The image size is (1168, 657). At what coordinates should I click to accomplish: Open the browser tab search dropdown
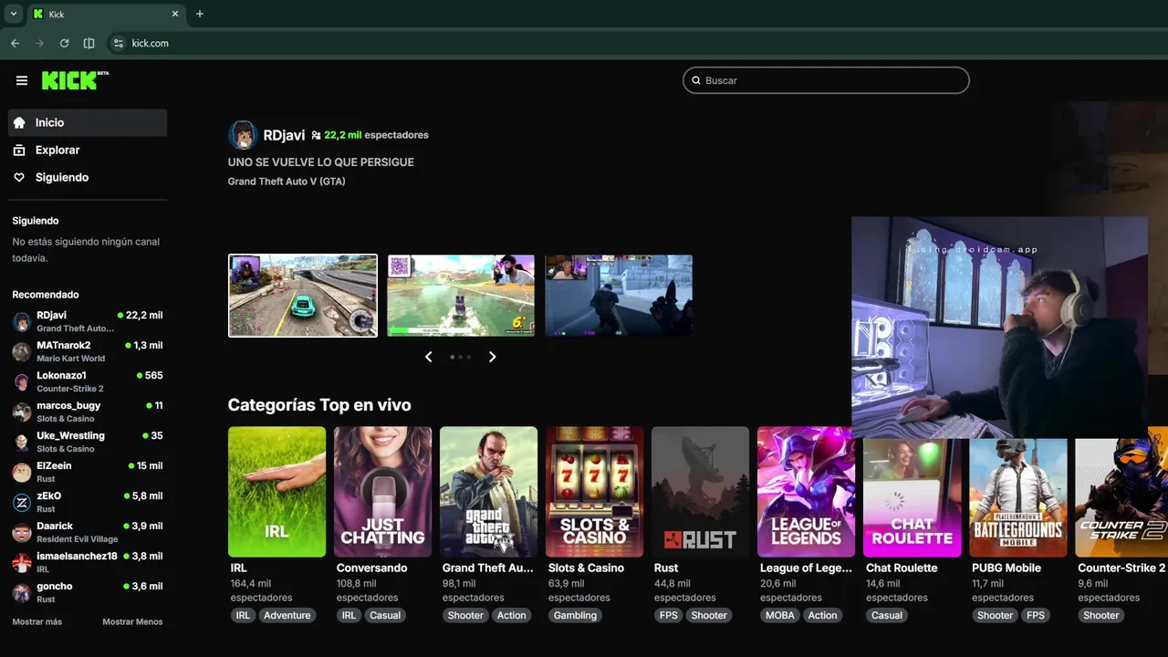tap(13, 14)
